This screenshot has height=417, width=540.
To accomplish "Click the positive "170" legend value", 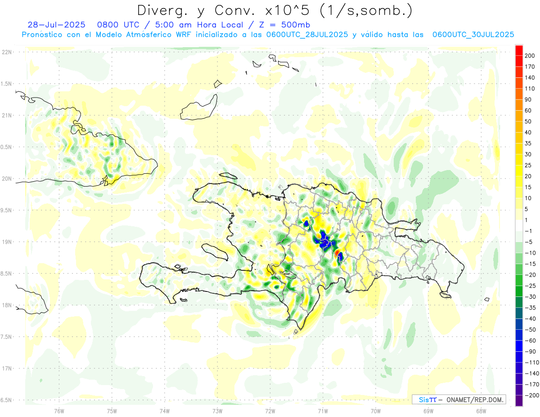I will (530, 67).
